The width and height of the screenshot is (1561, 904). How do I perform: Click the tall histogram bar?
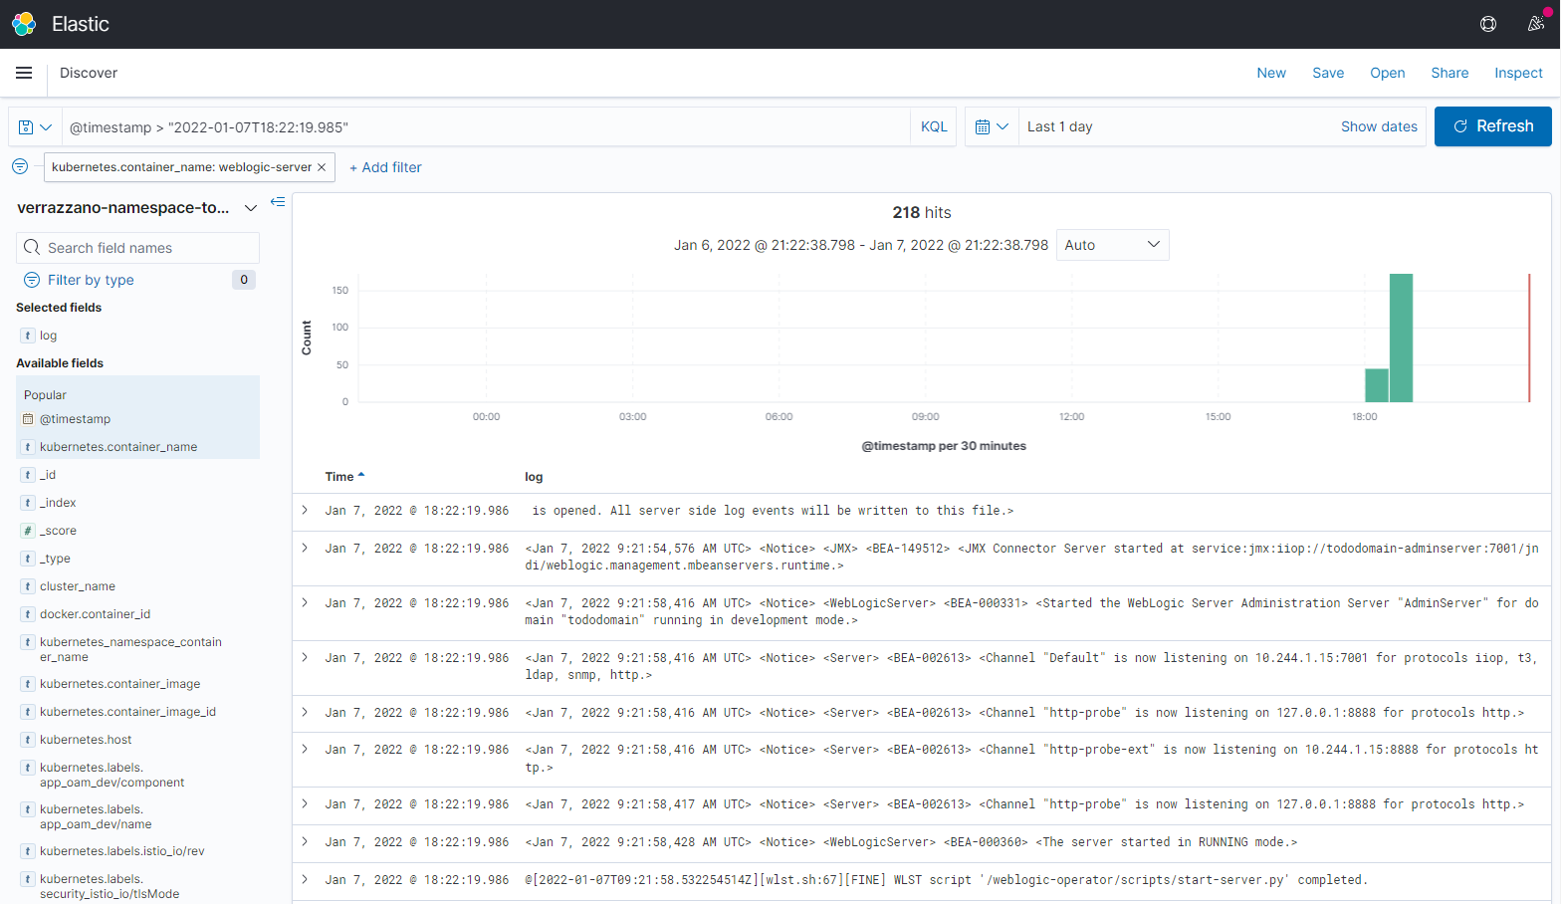click(1401, 338)
